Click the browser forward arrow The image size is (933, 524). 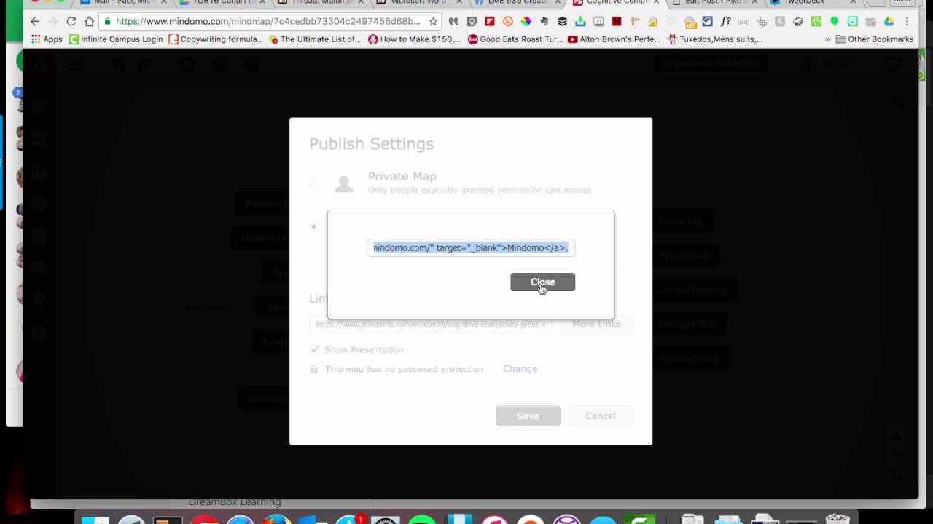pyautogui.click(x=52, y=21)
